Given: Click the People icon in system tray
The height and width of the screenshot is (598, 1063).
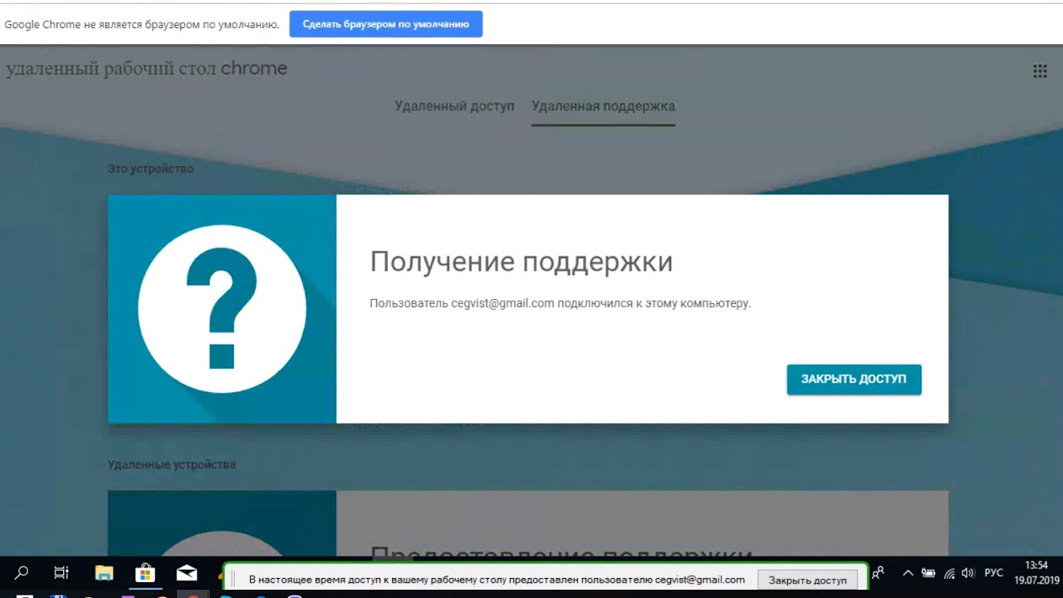Looking at the screenshot, I should click(x=878, y=573).
